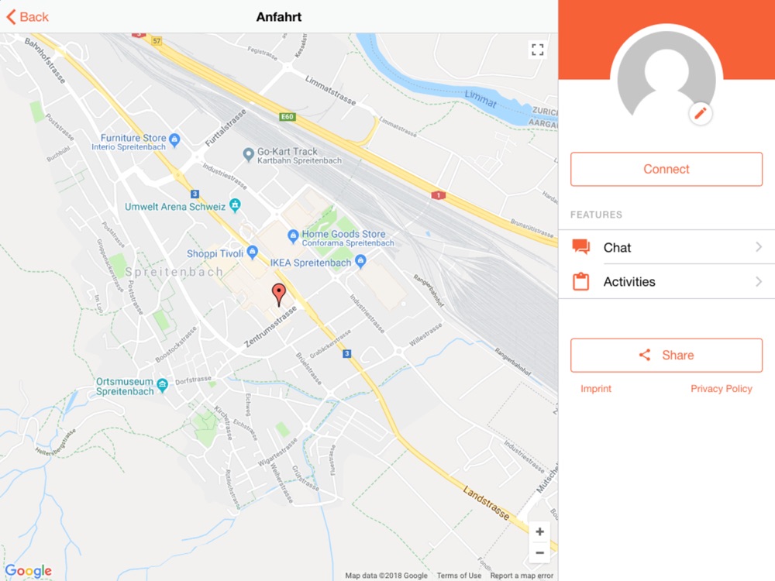This screenshot has height=581, width=775.
Task: Click Report a map error link
Action: point(522,576)
